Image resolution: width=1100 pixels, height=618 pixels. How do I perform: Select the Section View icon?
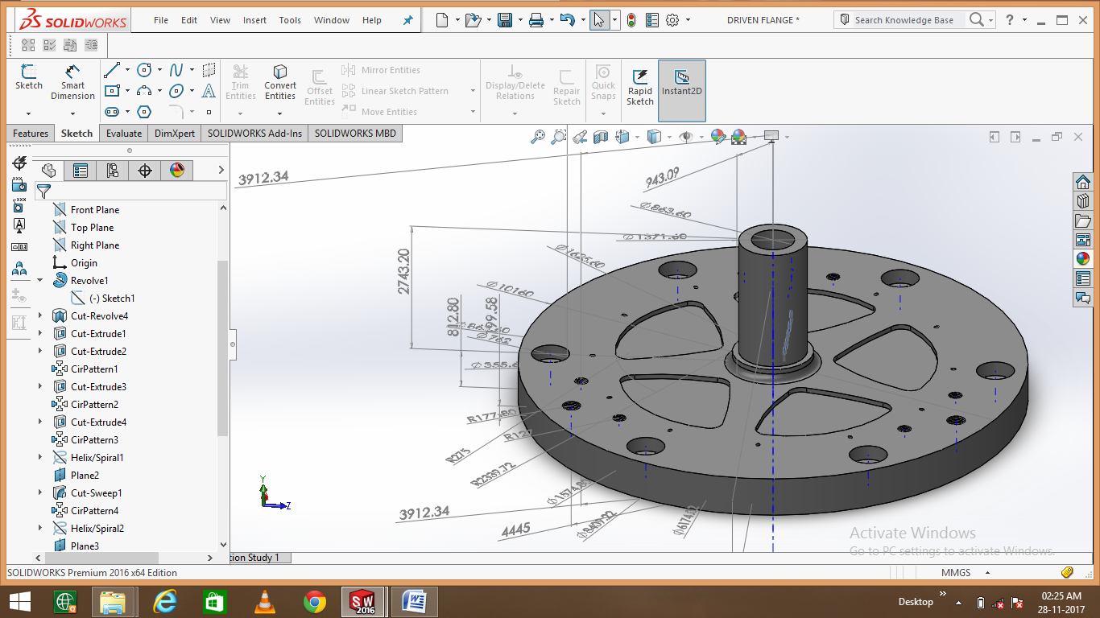[x=599, y=137]
